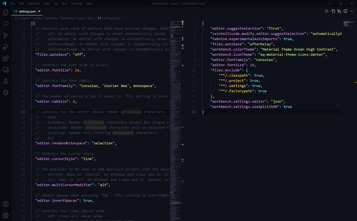Open the Remote Explorer view

click(x=6, y=70)
